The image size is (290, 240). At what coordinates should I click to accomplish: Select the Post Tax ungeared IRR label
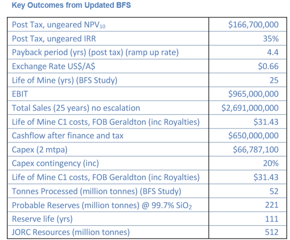pos(54,39)
